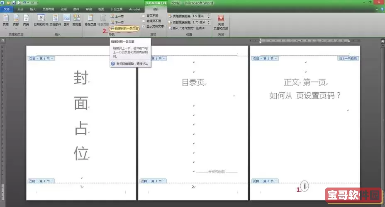385x207 pixels.
Task: Click the 封 character on cover page
Action: click(81, 78)
